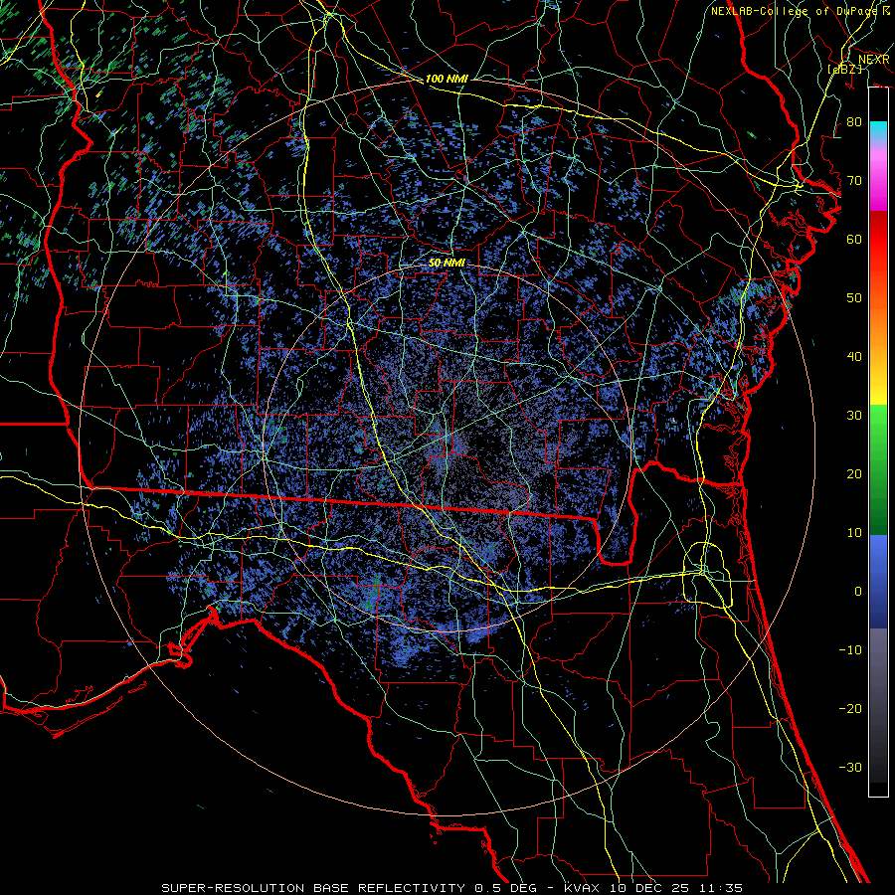Click the 10 value on the dBZ scale

pyautogui.click(x=854, y=533)
